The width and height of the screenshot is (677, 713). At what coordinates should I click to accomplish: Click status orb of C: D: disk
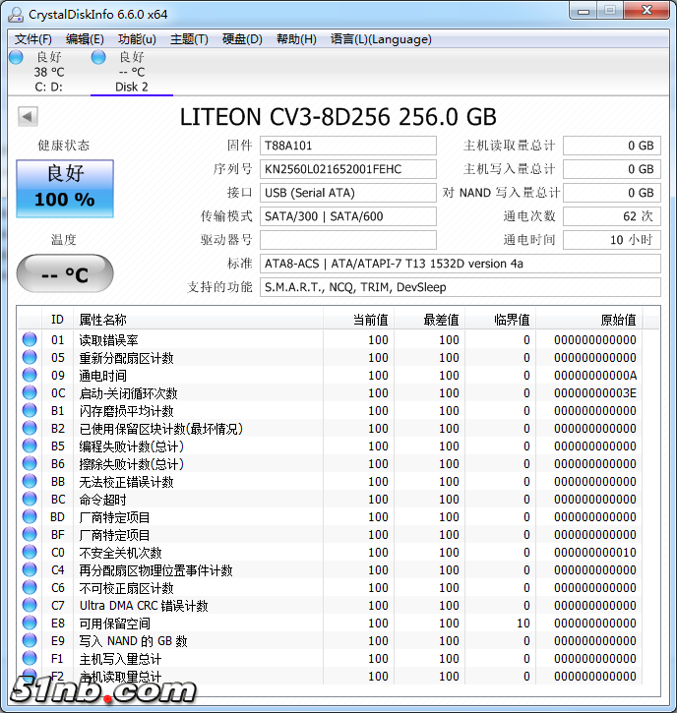click(16, 58)
